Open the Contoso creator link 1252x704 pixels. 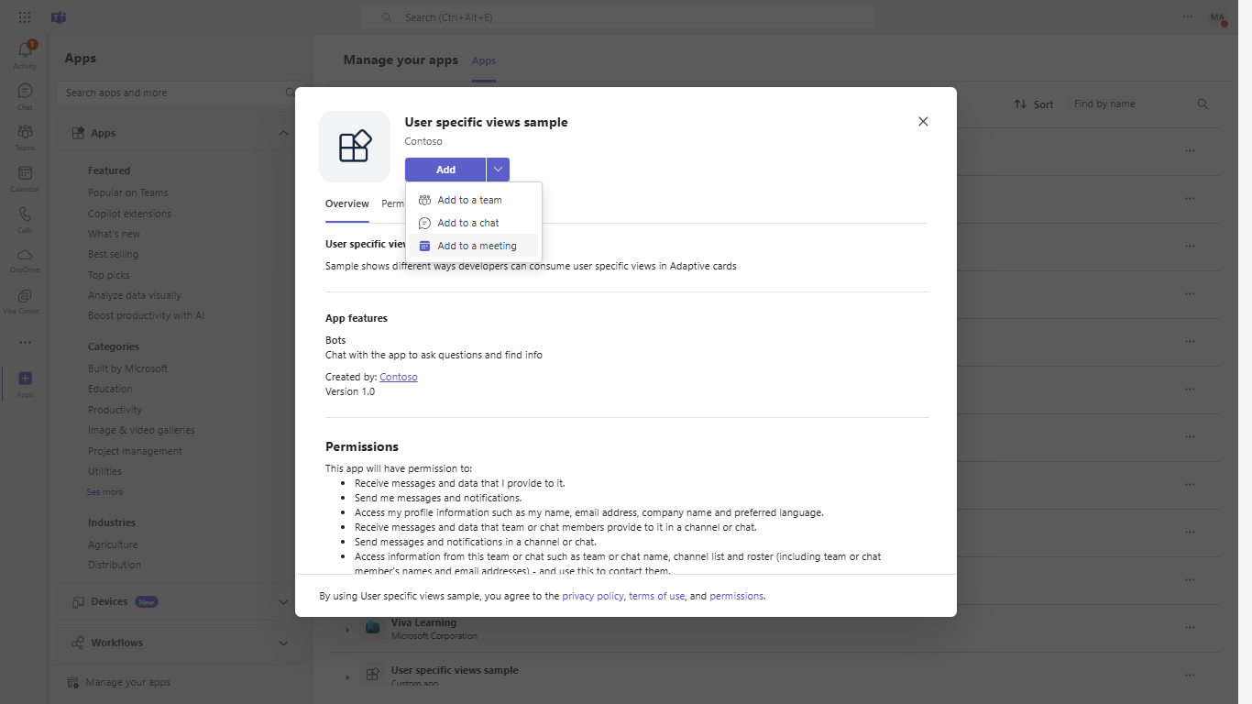(399, 377)
